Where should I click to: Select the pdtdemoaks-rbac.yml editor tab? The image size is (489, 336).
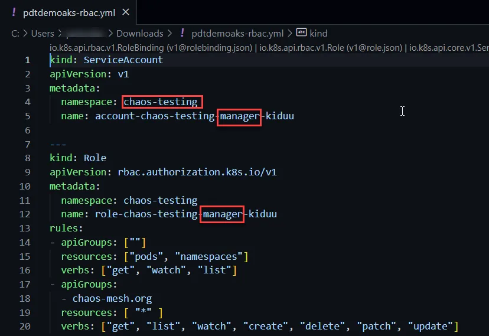[69, 12]
